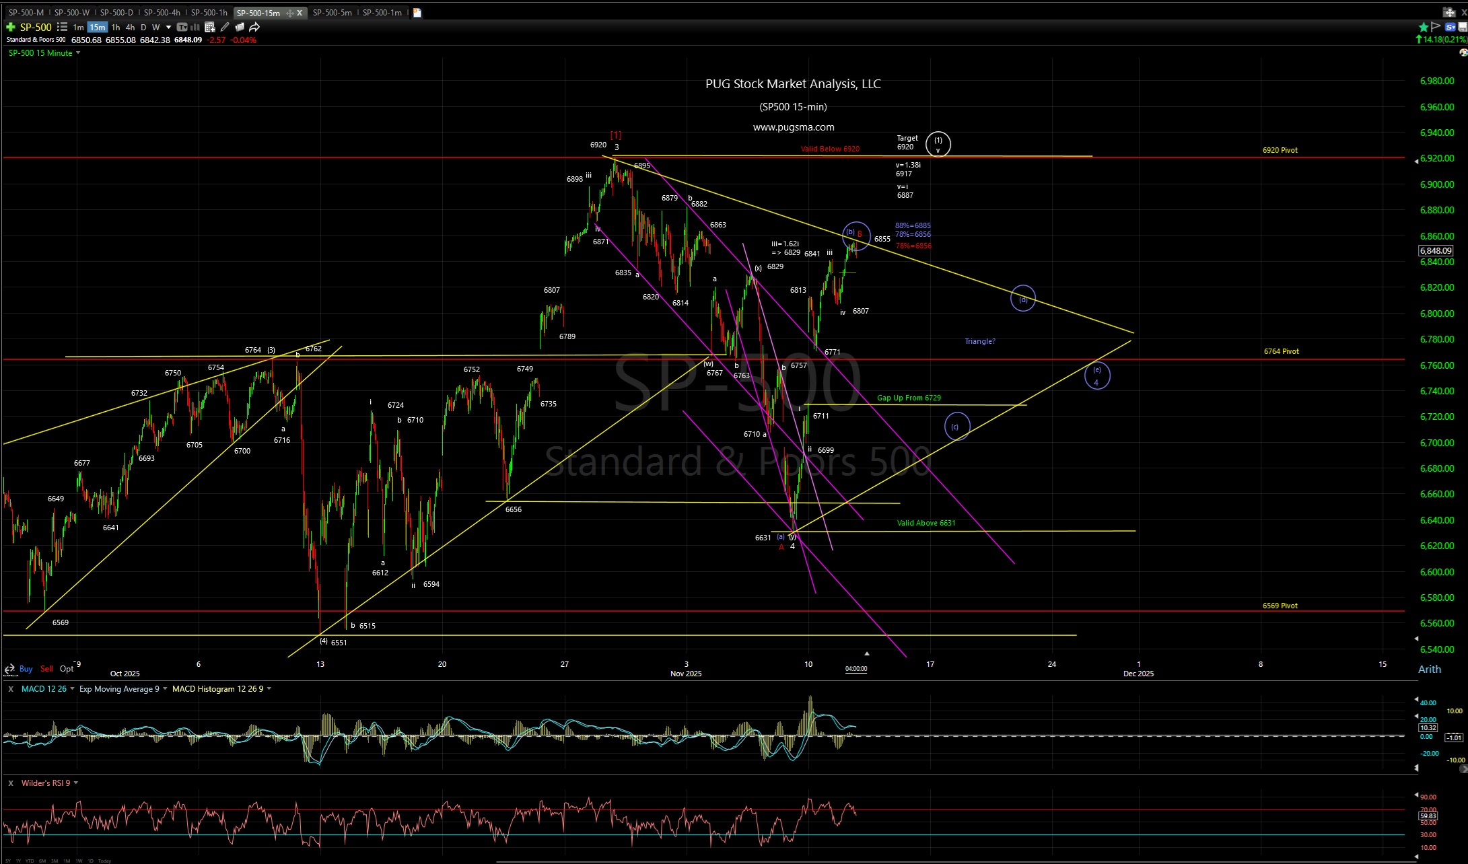The image size is (1468, 864).
Task: Click the Buy button
Action: [26, 669]
